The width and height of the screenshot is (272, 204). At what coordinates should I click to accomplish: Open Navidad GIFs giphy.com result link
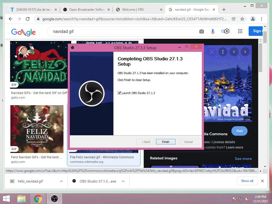[39, 93]
